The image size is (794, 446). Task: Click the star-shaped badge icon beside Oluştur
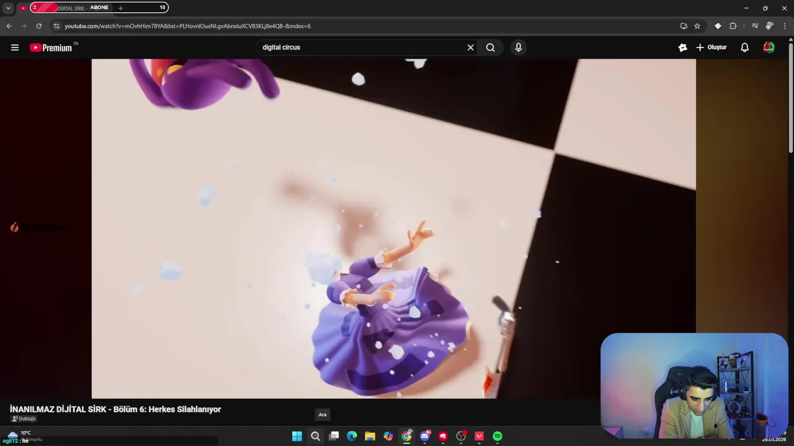682,48
